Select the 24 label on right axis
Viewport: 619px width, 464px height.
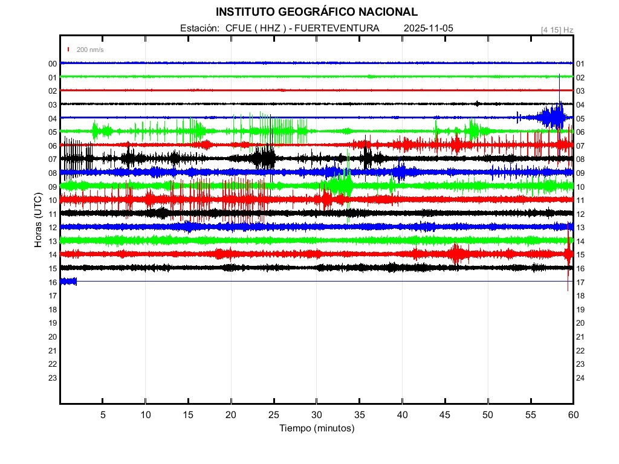point(580,378)
